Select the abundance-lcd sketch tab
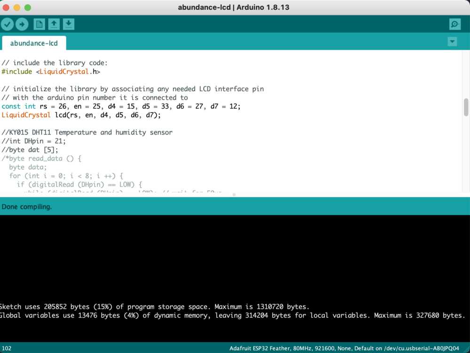The width and height of the screenshot is (470, 353). [x=34, y=43]
